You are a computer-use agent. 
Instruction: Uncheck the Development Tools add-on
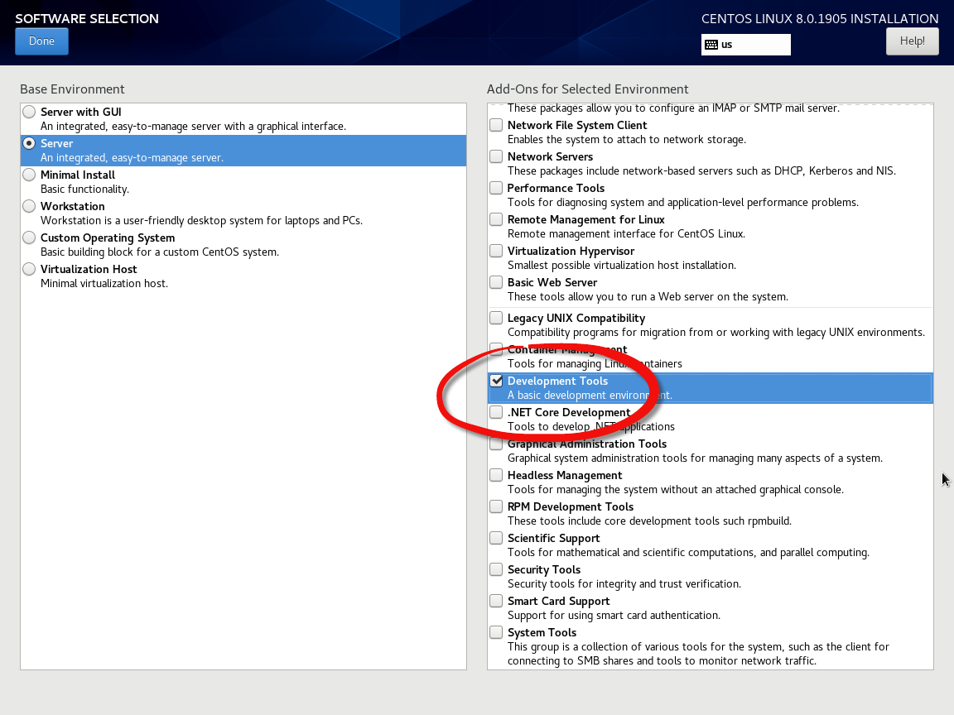[x=496, y=381]
